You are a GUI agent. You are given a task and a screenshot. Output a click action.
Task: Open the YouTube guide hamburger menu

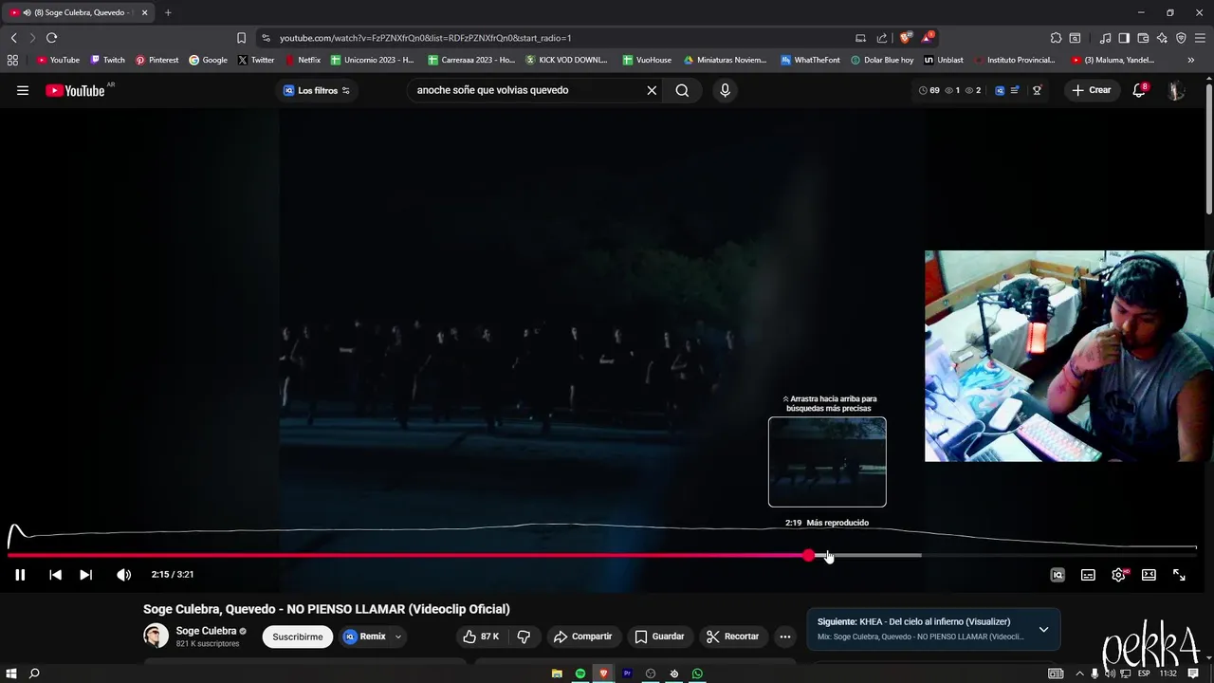(23, 90)
